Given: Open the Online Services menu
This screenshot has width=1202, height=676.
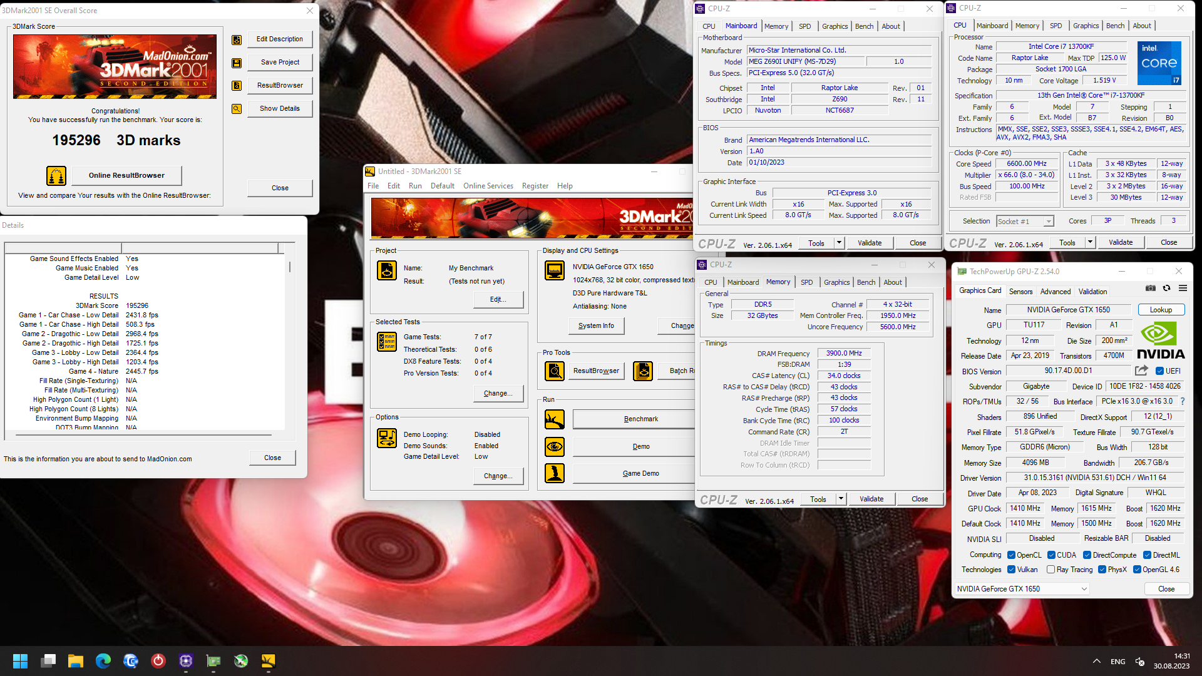Looking at the screenshot, I should pyautogui.click(x=488, y=186).
